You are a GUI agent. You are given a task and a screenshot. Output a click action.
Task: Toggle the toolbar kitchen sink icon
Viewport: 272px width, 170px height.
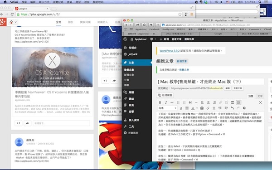pos(238,102)
